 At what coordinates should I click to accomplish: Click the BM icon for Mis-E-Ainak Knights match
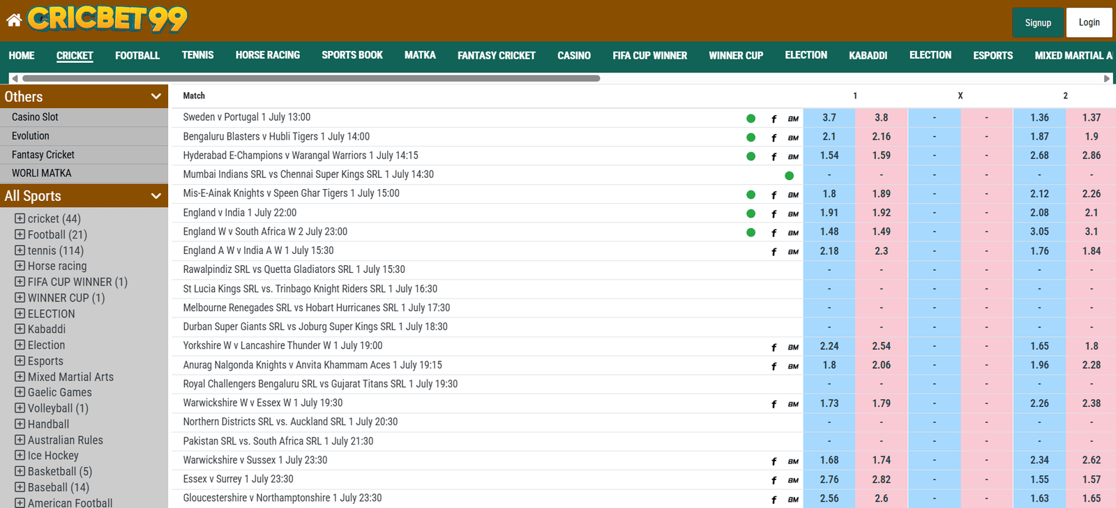pos(793,195)
